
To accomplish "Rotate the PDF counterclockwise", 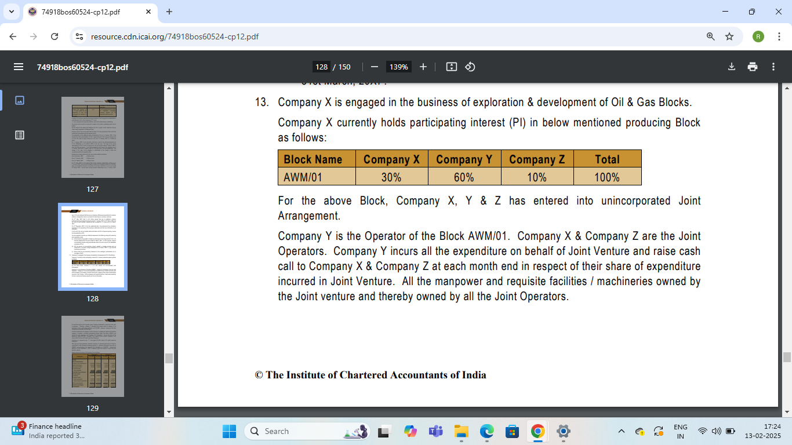I will [470, 67].
